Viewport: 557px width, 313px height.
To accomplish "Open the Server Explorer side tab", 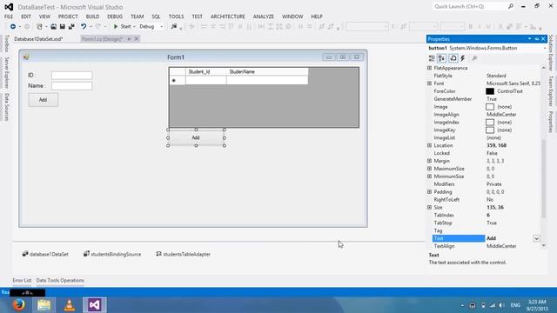I will 6,72.
